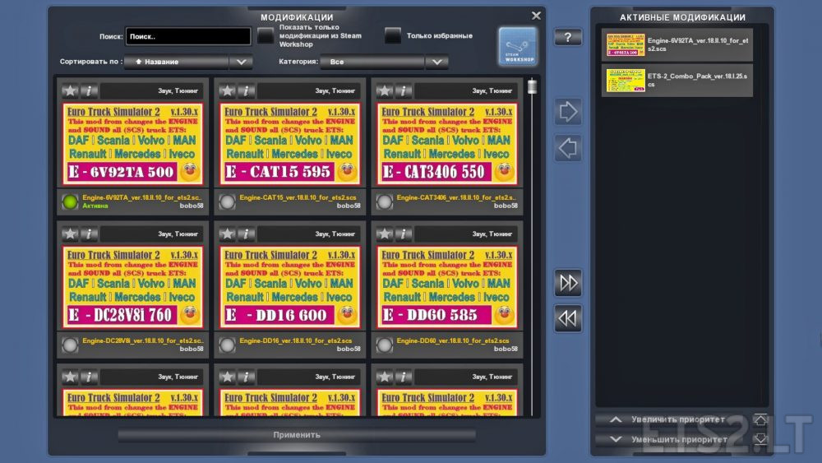Click the single left arrow to deactivate mod
The height and width of the screenshot is (463, 822).
click(567, 148)
